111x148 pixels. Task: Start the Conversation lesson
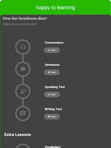click(52, 50)
